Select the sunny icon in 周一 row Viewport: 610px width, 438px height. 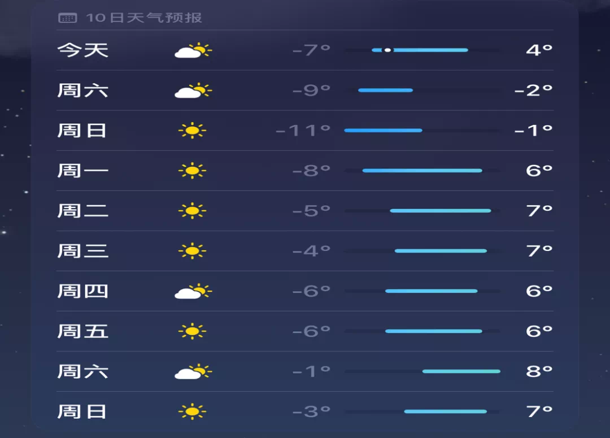coord(192,171)
